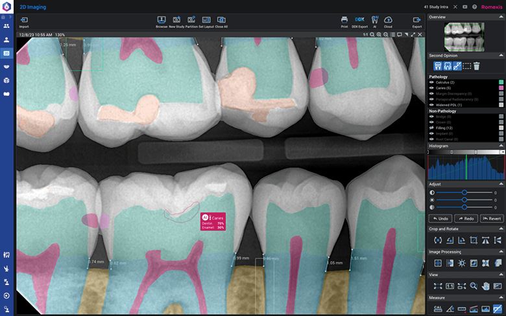Run the AI tooth analysis tool

375,22
